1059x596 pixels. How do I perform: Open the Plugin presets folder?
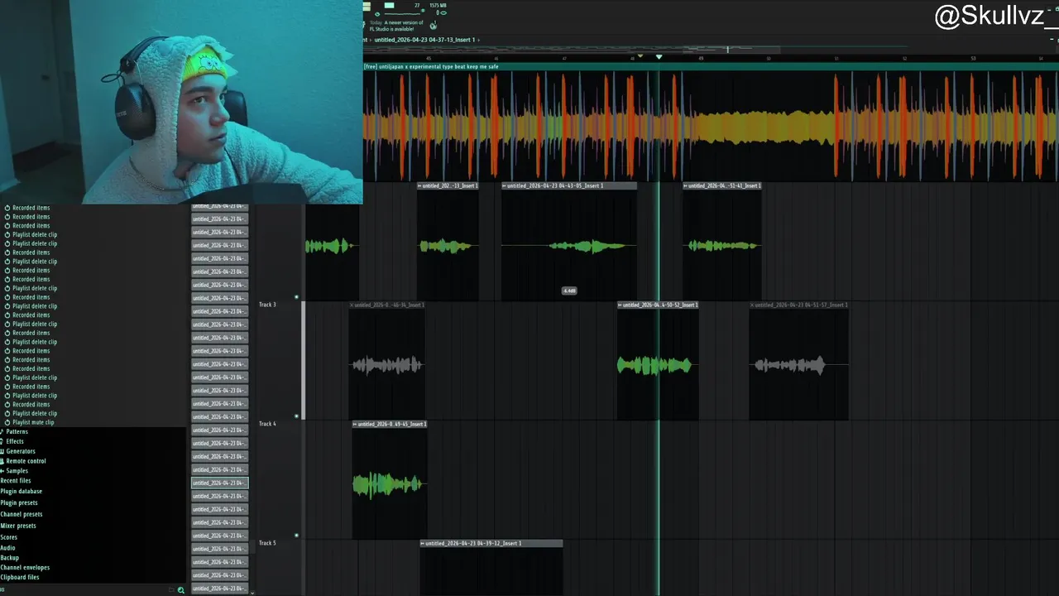coord(19,503)
